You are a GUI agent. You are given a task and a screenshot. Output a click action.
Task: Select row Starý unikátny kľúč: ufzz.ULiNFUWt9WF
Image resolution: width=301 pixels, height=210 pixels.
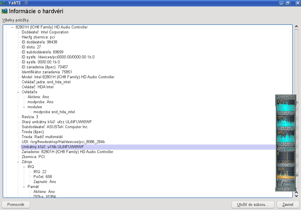pyautogui.click(x=57, y=122)
